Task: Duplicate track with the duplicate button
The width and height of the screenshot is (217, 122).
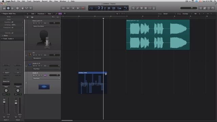Action: coord(32,17)
